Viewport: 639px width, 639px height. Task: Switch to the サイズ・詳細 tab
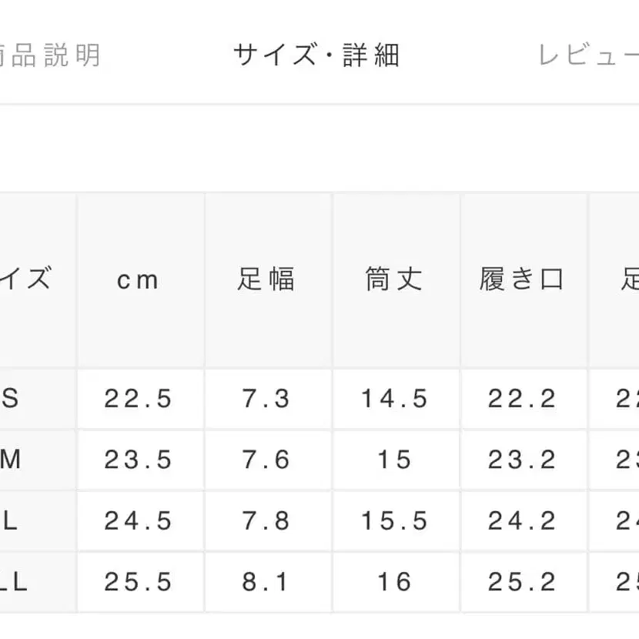[x=316, y=56]
